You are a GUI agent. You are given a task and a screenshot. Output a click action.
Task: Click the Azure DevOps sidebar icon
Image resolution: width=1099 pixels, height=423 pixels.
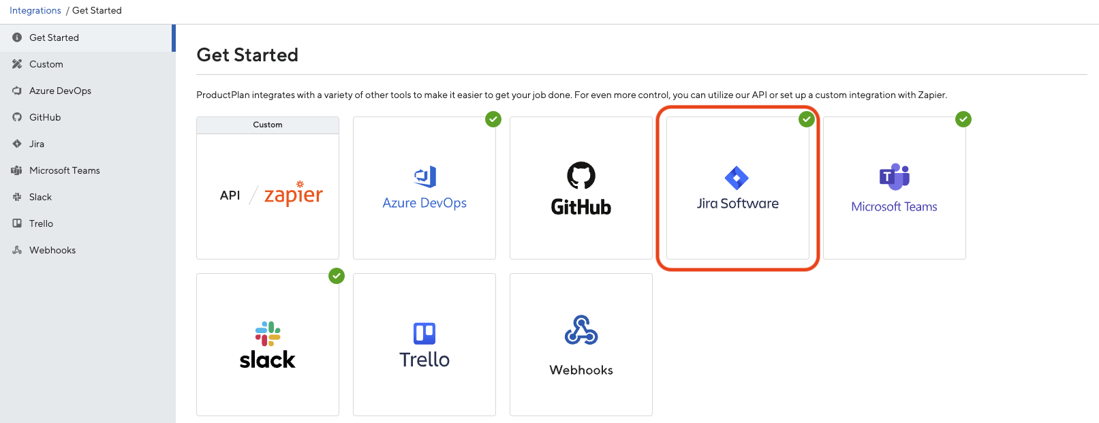(17, 91)
